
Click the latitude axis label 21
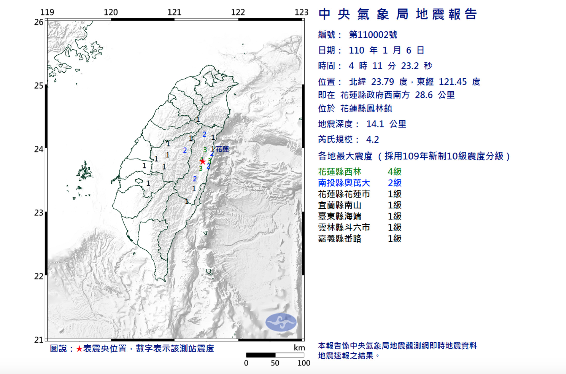39,340
